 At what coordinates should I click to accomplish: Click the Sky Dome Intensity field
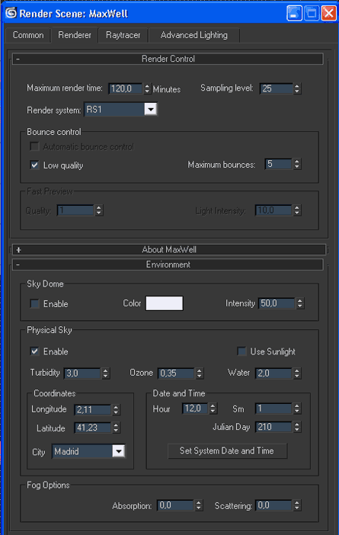coord(277,303)
